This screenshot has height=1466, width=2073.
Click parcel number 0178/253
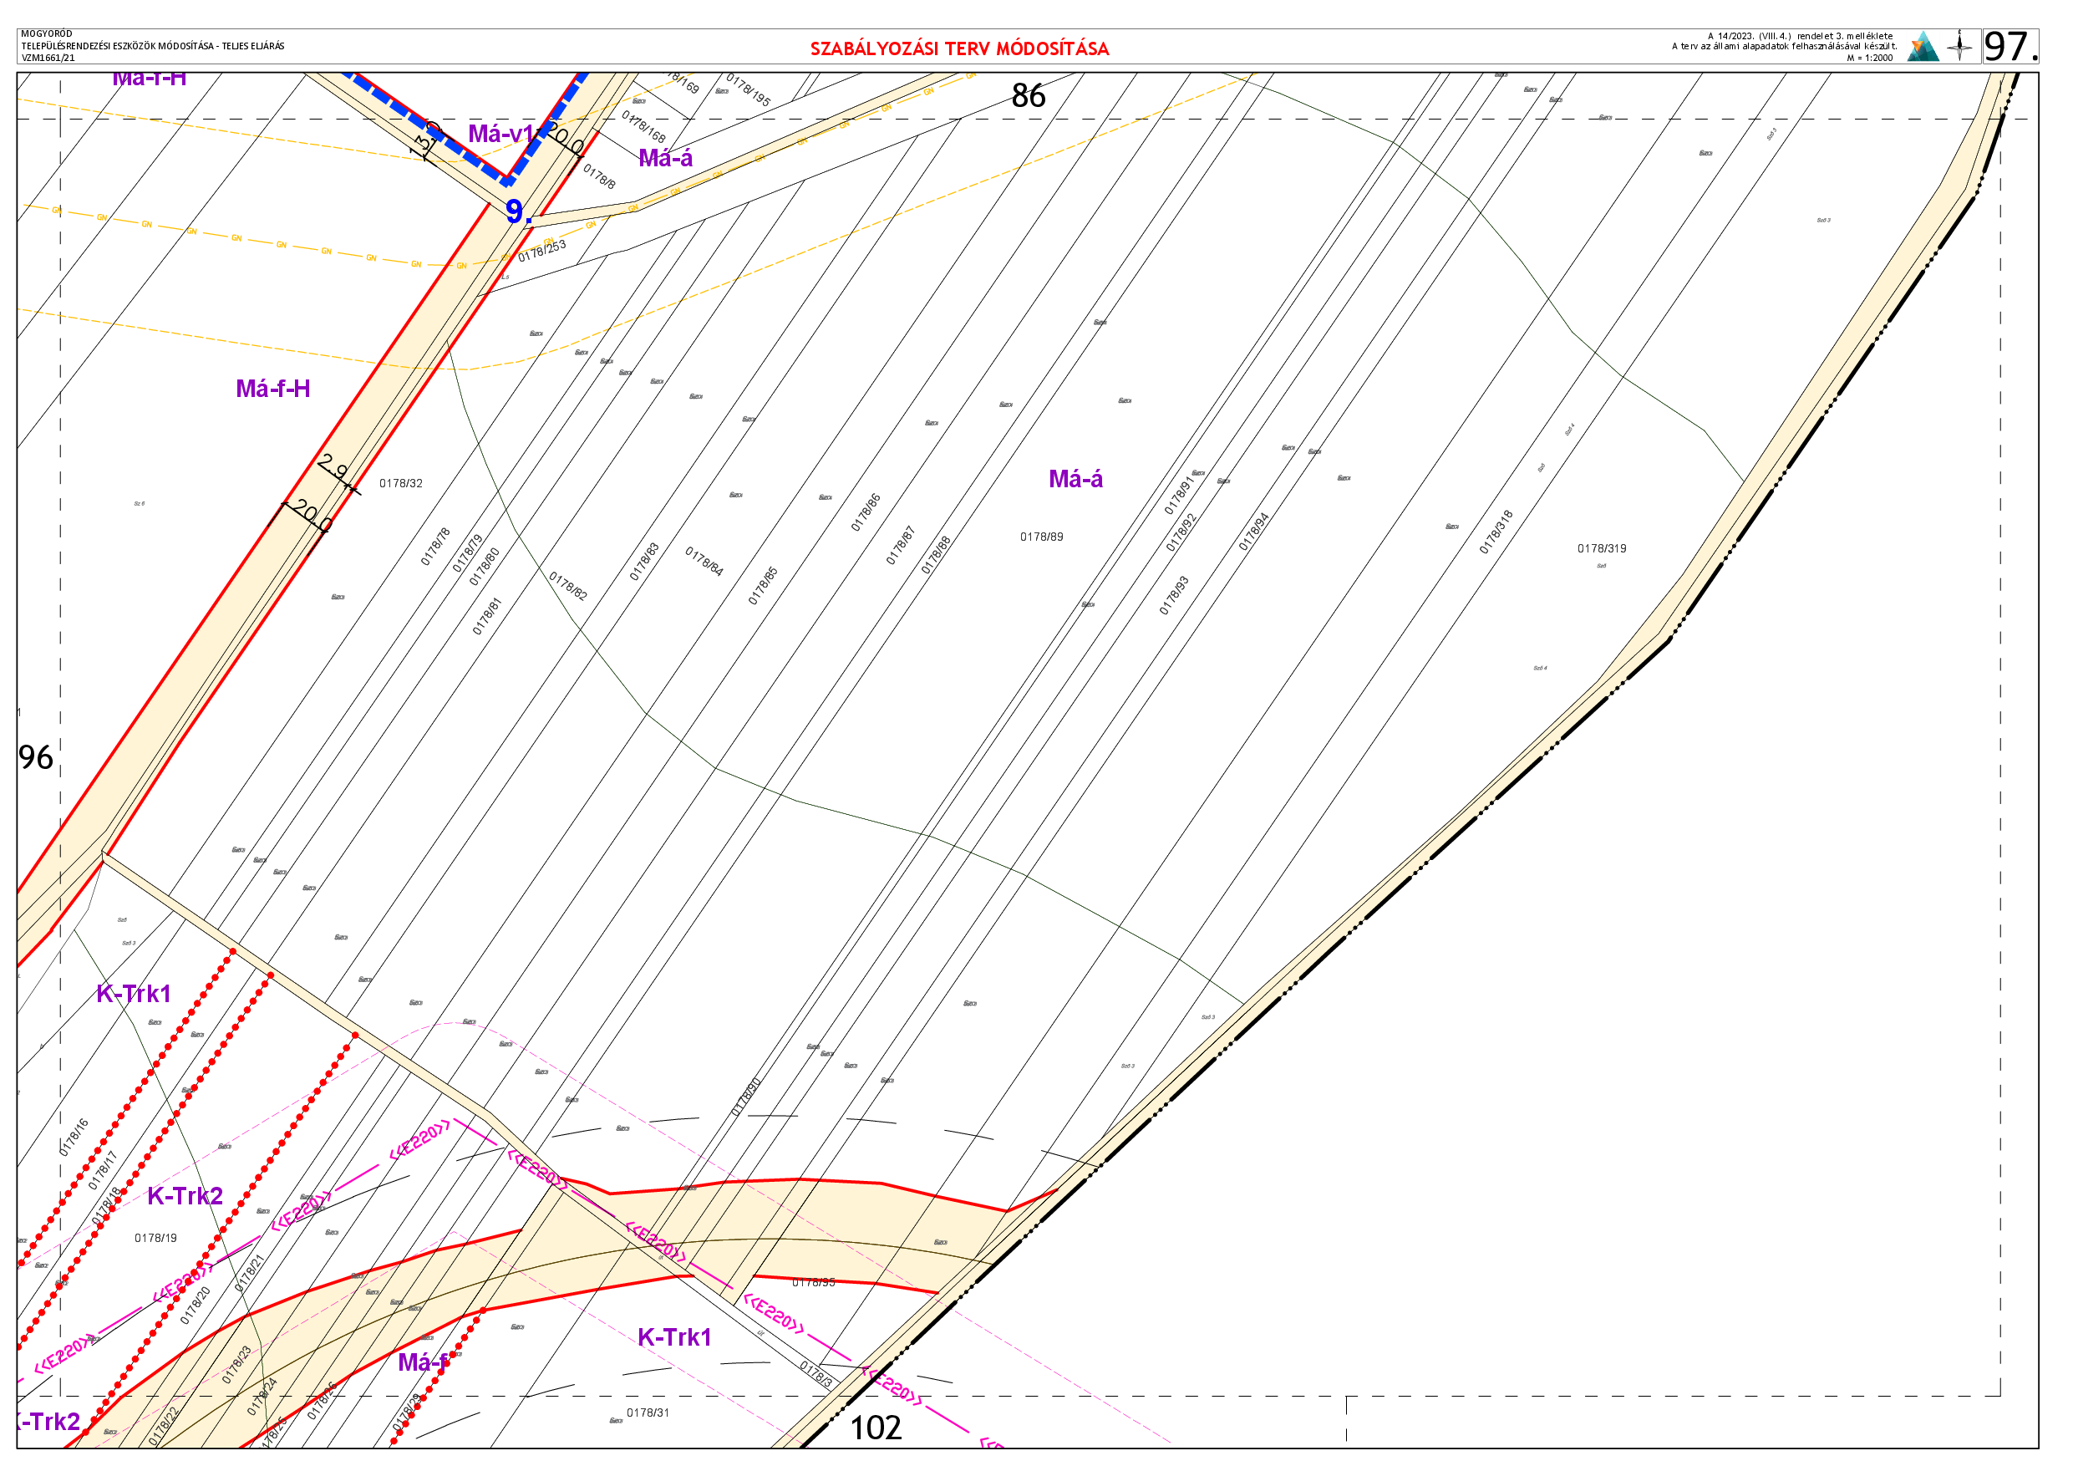click(x=541, y=251)
